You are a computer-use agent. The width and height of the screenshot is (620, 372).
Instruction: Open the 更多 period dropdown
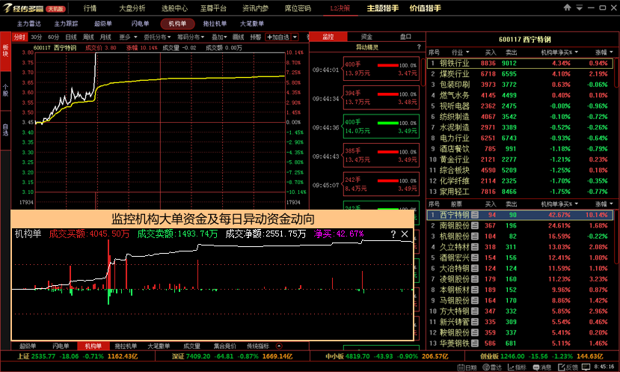tap(129, 37)
